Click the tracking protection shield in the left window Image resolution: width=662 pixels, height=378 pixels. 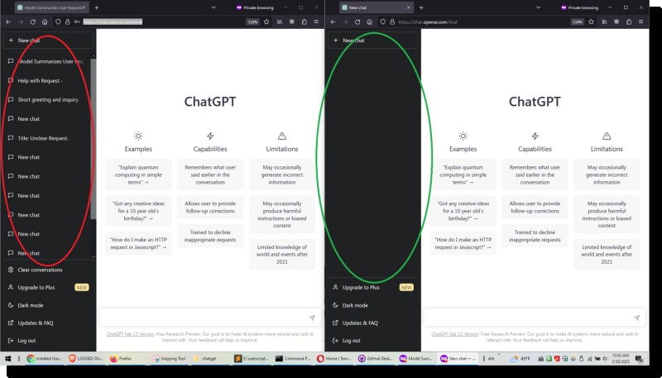(x=58, y=22)
